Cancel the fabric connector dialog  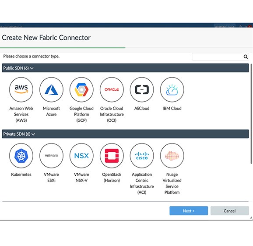point(230,211)
